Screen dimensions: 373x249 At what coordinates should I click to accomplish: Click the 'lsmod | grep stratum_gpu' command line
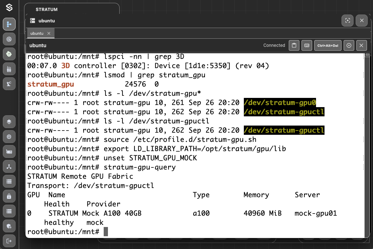pos(154,75)
